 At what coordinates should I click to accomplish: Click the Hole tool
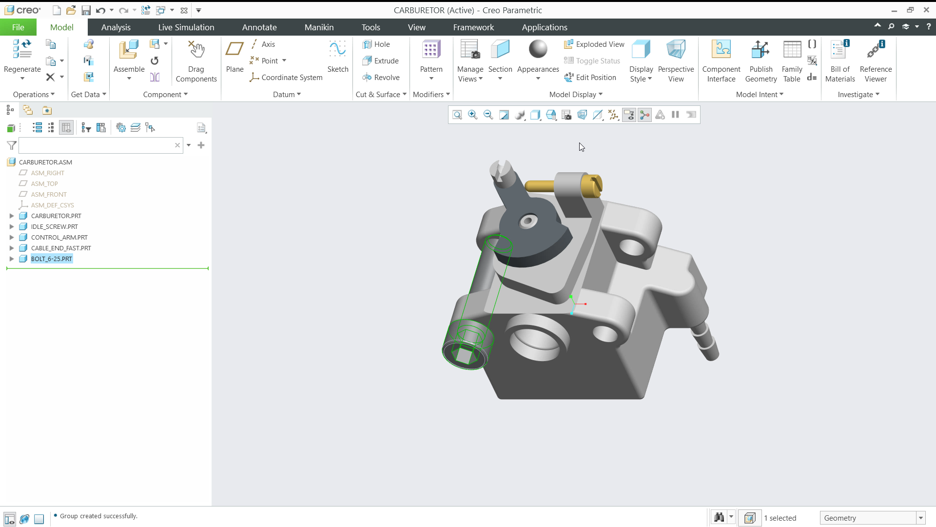[x=376, y=44]
